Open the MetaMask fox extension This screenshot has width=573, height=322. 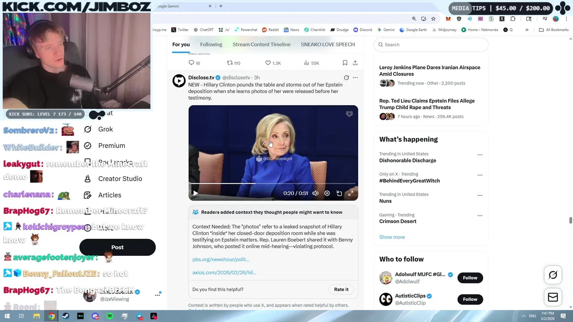tap(448, 19)
